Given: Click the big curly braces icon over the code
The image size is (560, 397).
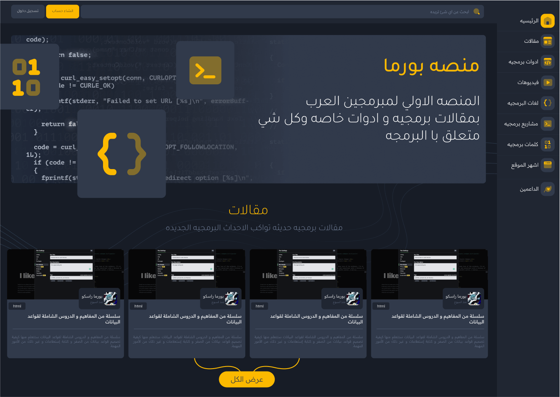Looking at the screenshot, I should 121,153.
